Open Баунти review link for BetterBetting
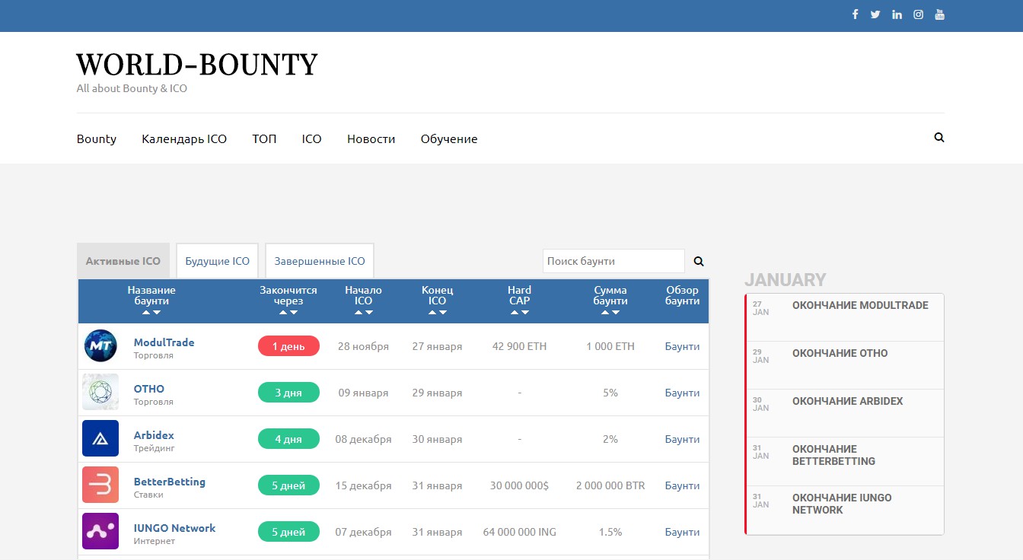This screenshot has width=1023, height=560. coord(682,485)
